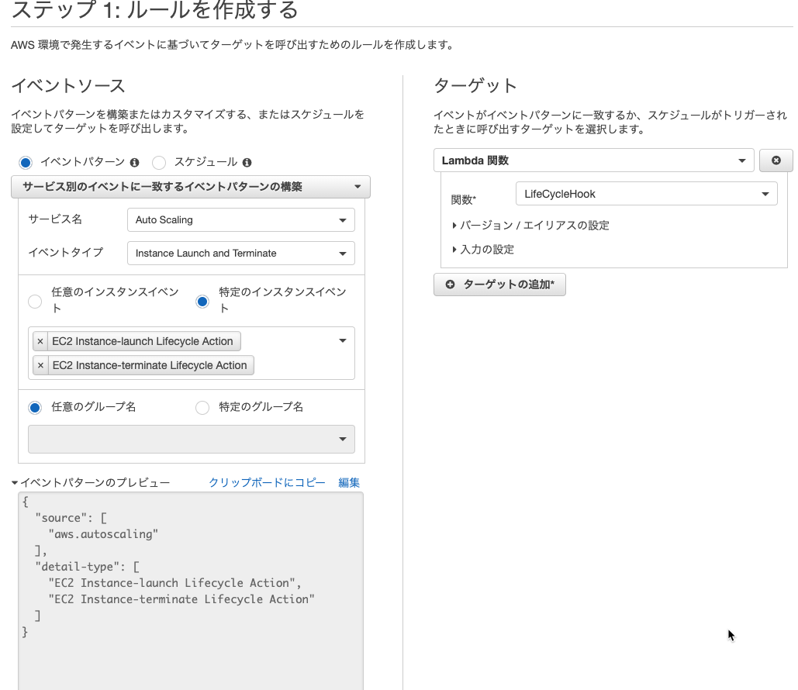Click the クリップボードにコピー link
This screenshot has height=690, width=798.
267,482
